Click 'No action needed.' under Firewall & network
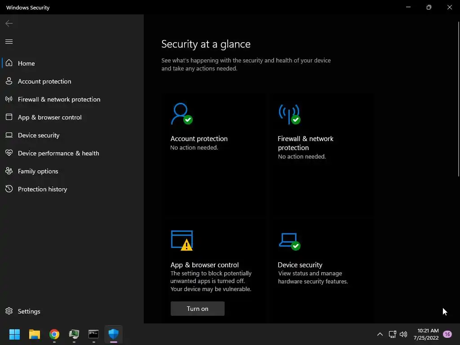The height and width of the screenshot is (345, 460). (x=302, y=156)
